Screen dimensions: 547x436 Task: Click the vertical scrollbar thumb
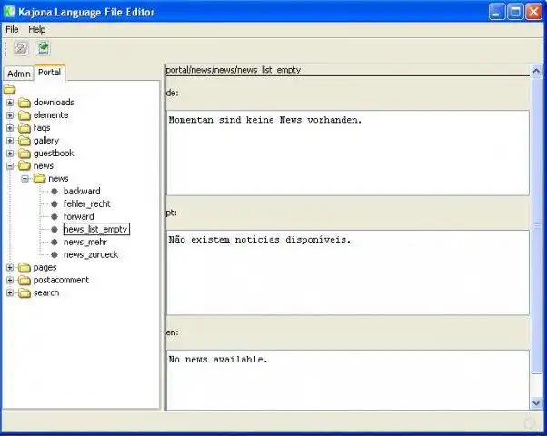[536, 225]
